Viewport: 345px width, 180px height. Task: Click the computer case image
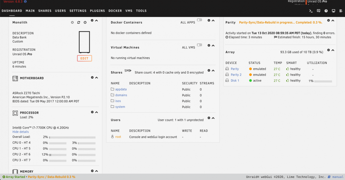85,42
